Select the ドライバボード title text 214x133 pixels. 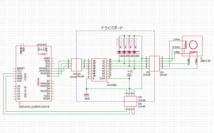[112, 28]
